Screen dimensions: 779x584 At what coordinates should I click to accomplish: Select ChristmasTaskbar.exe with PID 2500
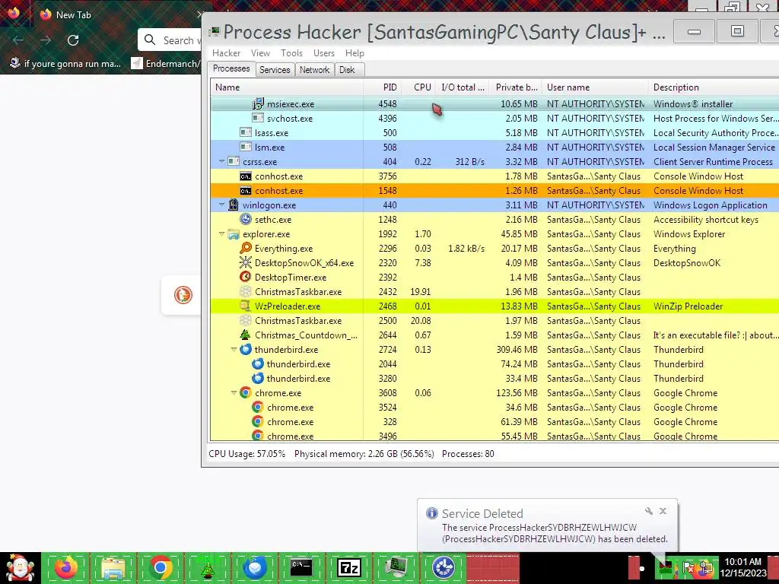[x=494, y=320]
